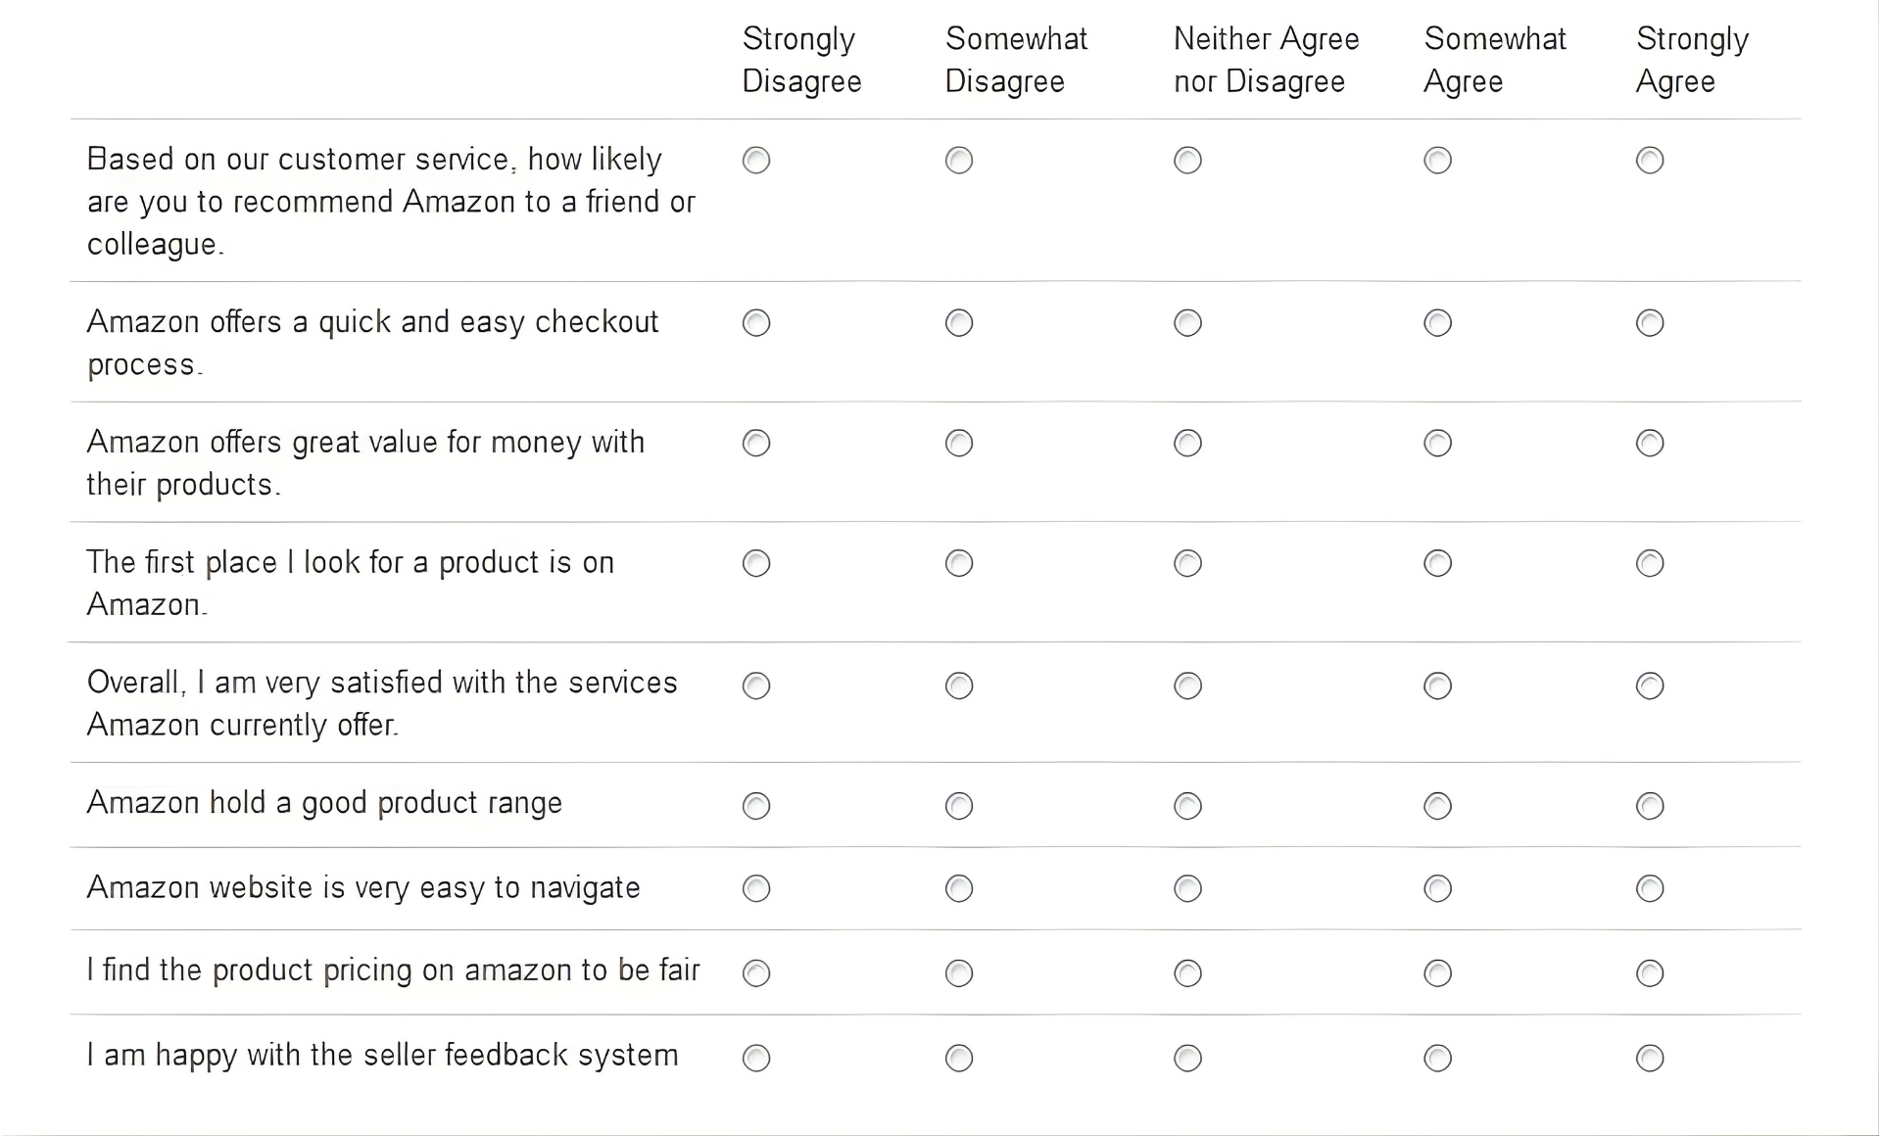
Task: Select Somewhat Agree for Amazon holds a good product range
Action: tap(1437, 806)
